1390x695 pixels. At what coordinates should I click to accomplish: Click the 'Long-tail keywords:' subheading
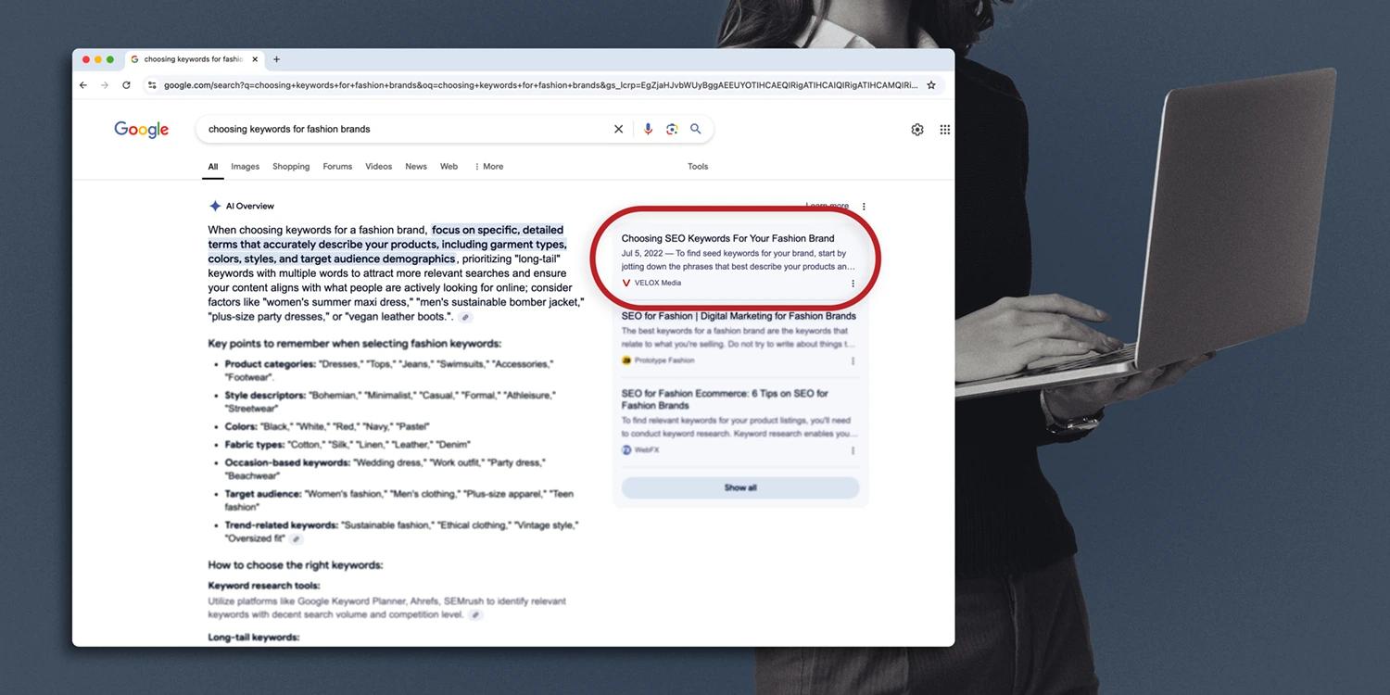[x=254, y=638]
